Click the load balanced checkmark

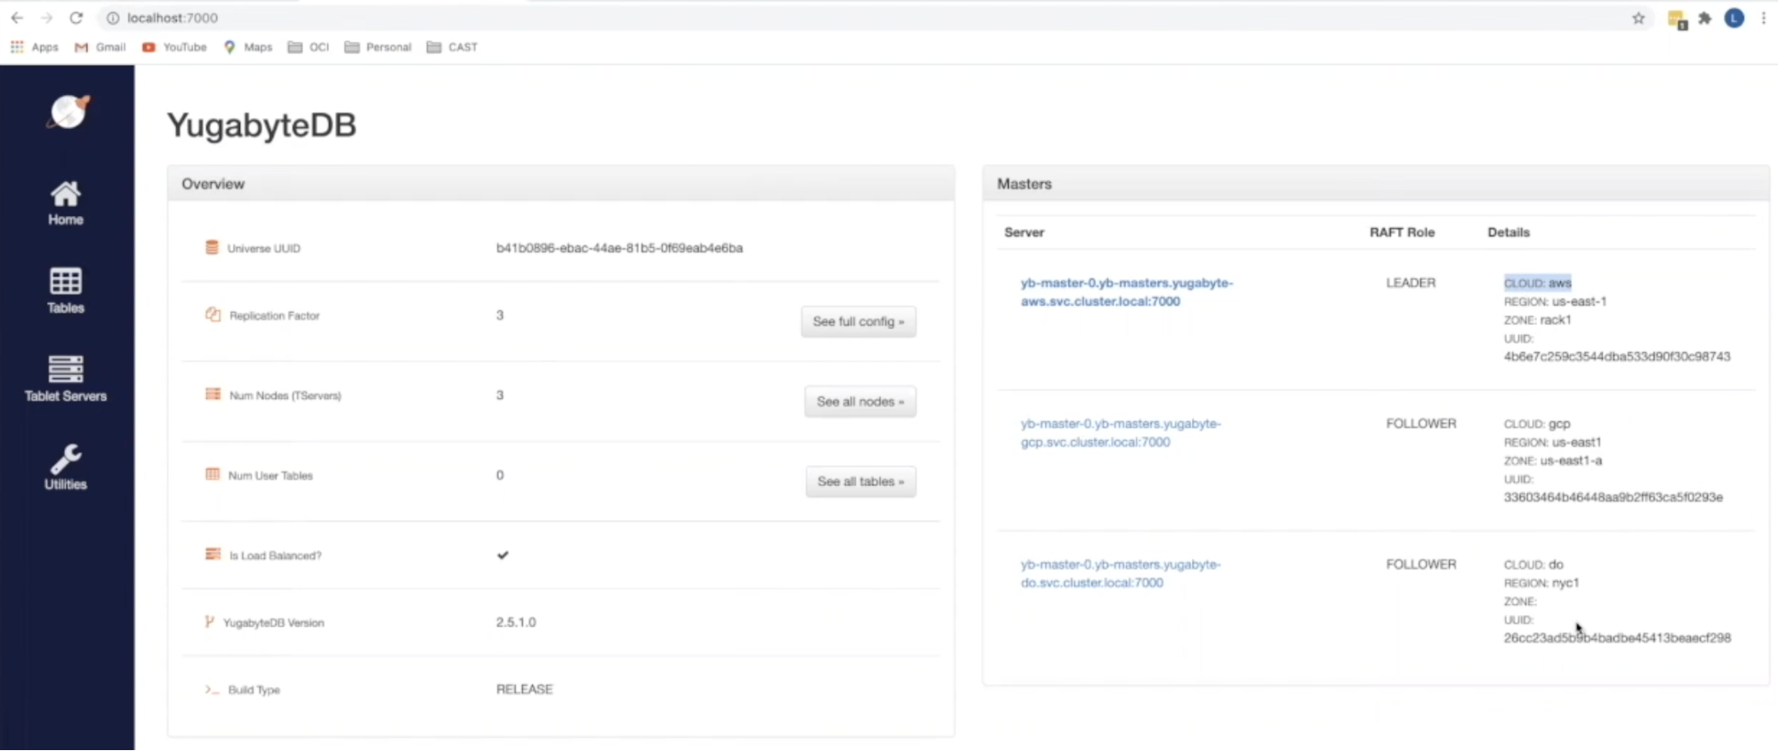tap(503, 555)
